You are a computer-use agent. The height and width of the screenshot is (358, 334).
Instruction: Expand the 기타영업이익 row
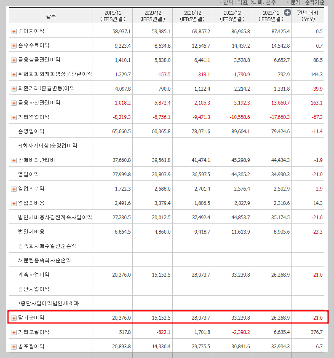point(13,117)
